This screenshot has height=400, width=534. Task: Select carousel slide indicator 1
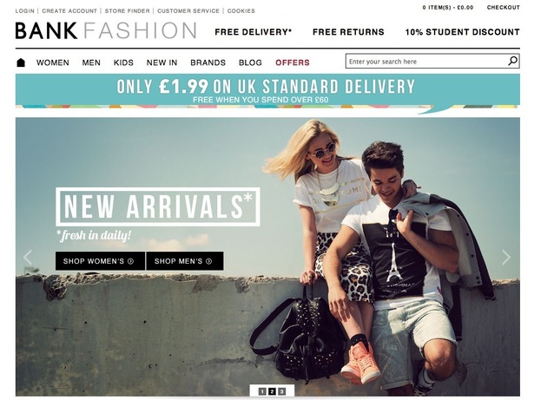[x=262, y=391]
